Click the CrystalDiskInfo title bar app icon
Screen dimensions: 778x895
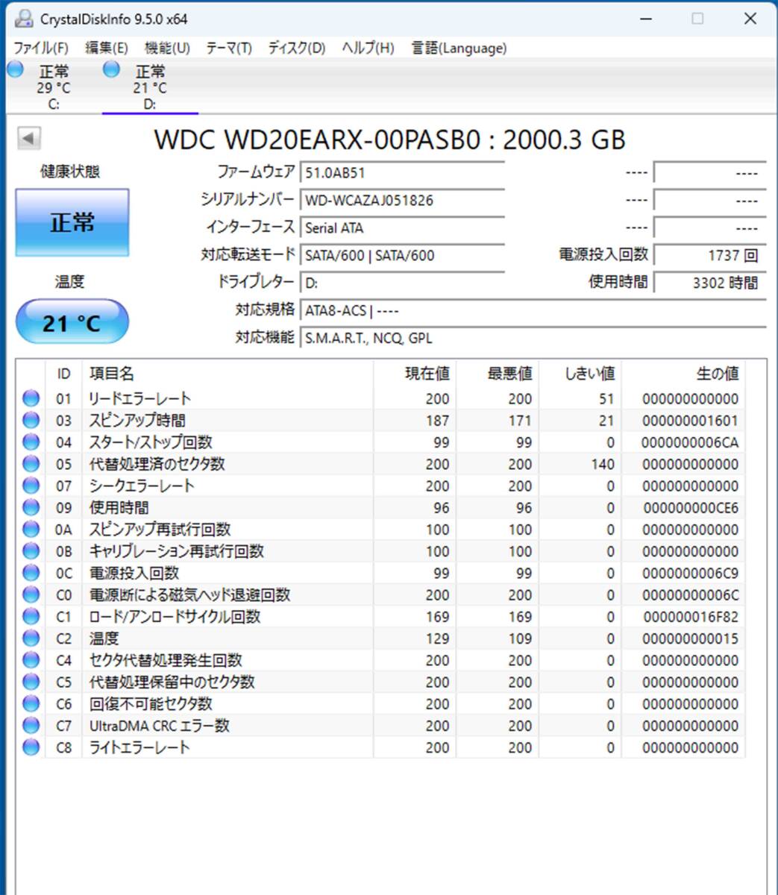pyautogui.click(x=23, y=18)
